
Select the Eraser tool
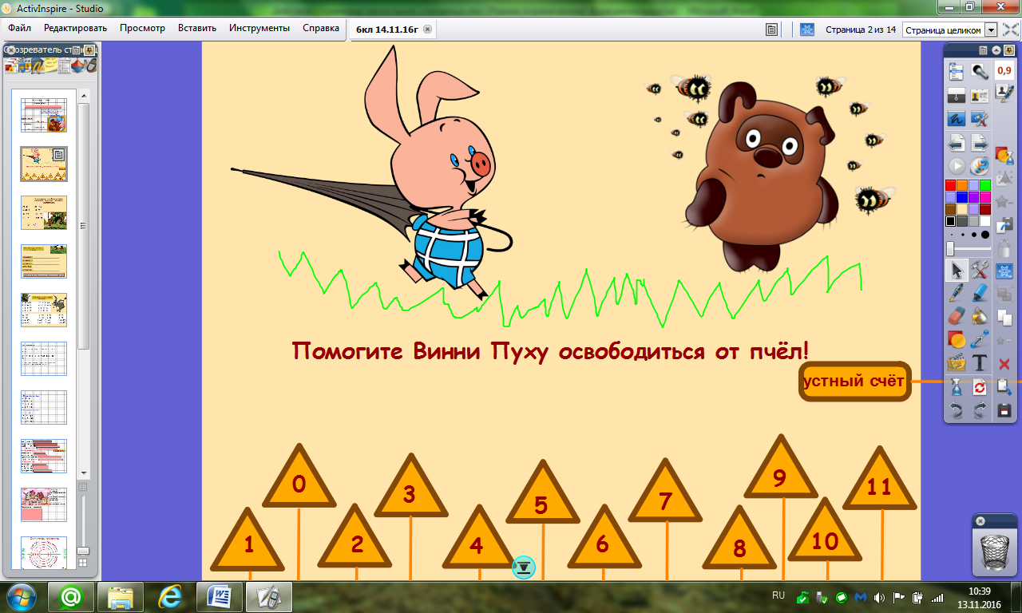(957, 317)
